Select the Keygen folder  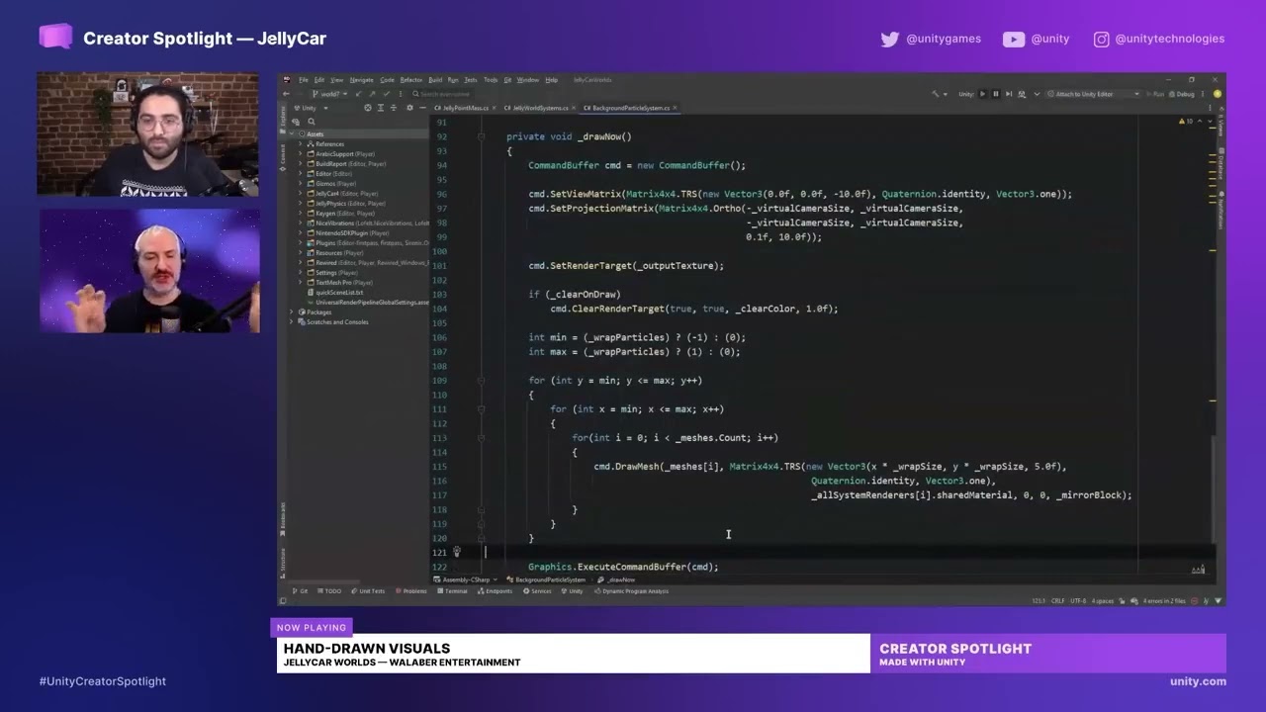coord(342,214)
